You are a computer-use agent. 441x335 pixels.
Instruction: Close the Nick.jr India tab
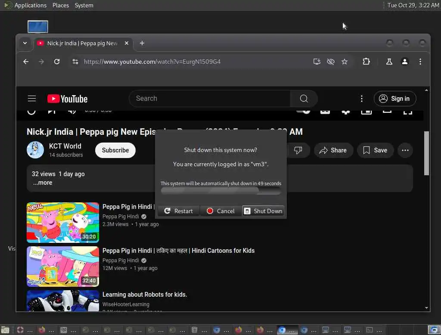[127, 43]
